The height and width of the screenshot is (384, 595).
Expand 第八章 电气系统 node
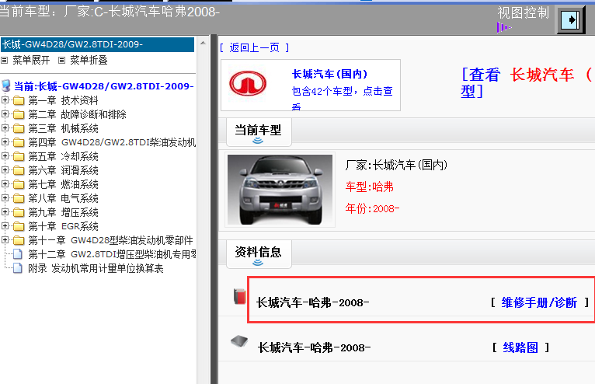pyautogui.click(x=5, y=198)
